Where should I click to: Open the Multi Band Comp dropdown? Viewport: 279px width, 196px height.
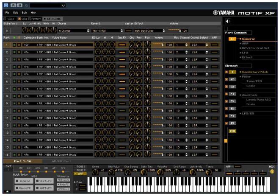pos(149,31)
